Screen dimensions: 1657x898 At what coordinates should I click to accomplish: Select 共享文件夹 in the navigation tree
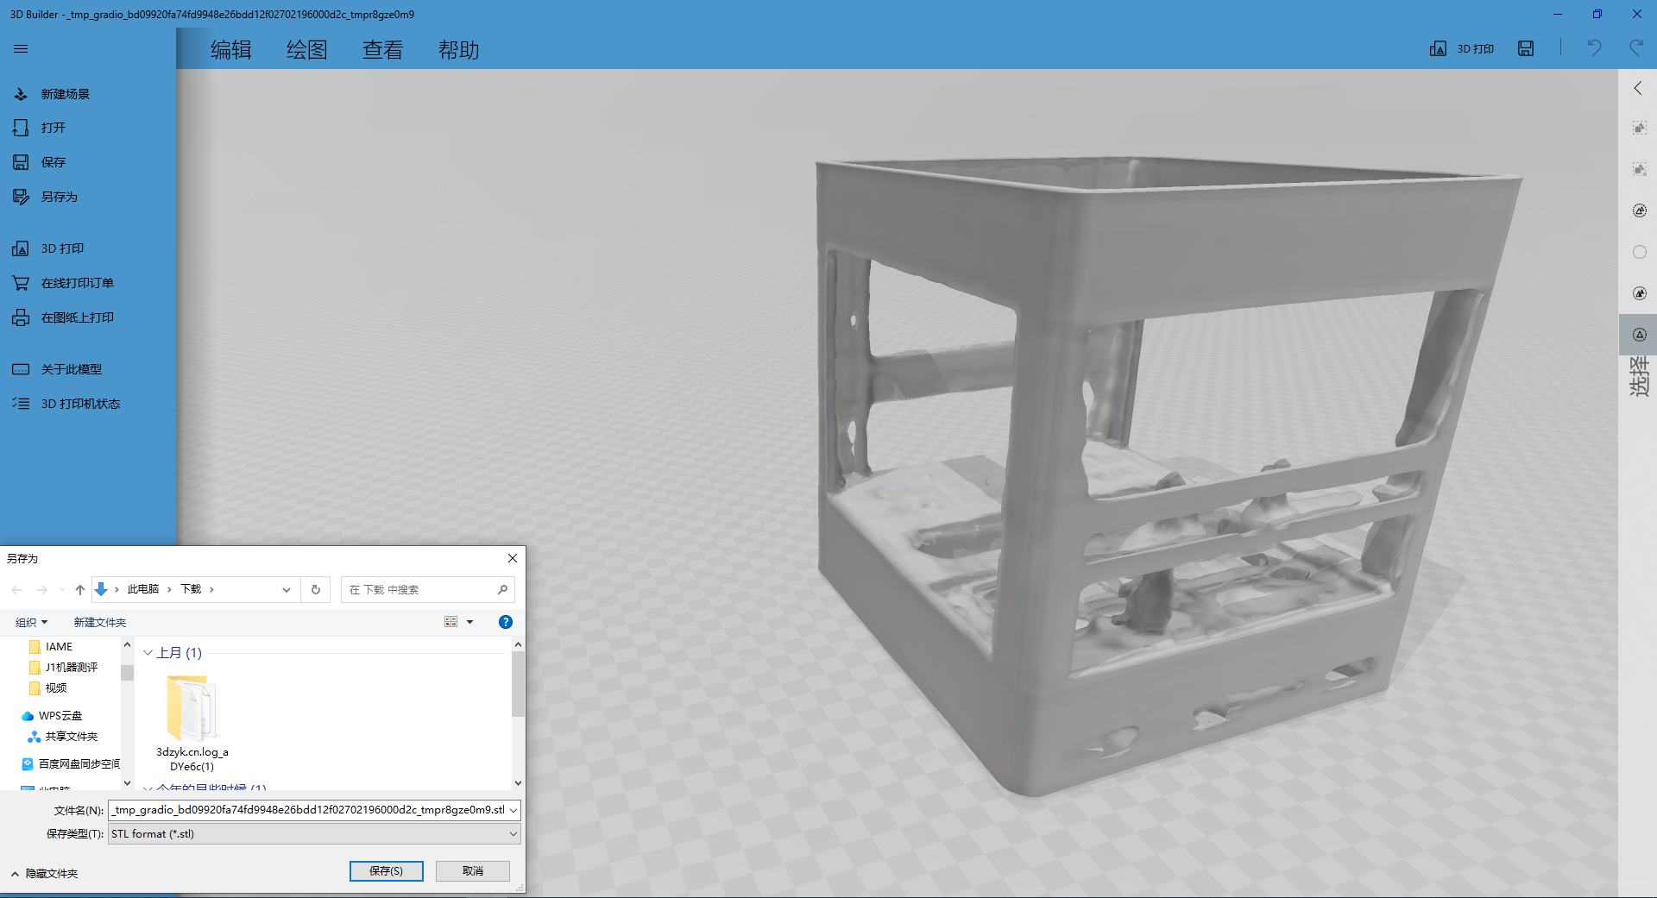(x=71, y=737)
